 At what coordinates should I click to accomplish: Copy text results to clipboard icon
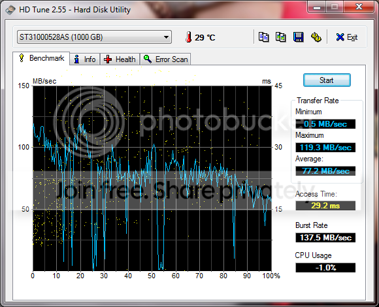click(264, 37)
